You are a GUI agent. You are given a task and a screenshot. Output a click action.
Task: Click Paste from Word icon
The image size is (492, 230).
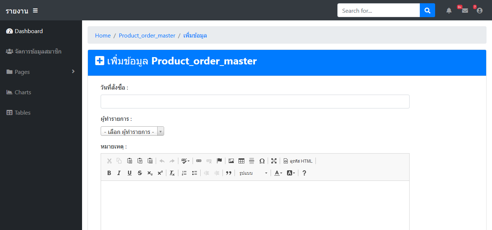(x=150, y=160)
